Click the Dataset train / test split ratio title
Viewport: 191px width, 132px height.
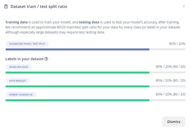coord(39,7)
